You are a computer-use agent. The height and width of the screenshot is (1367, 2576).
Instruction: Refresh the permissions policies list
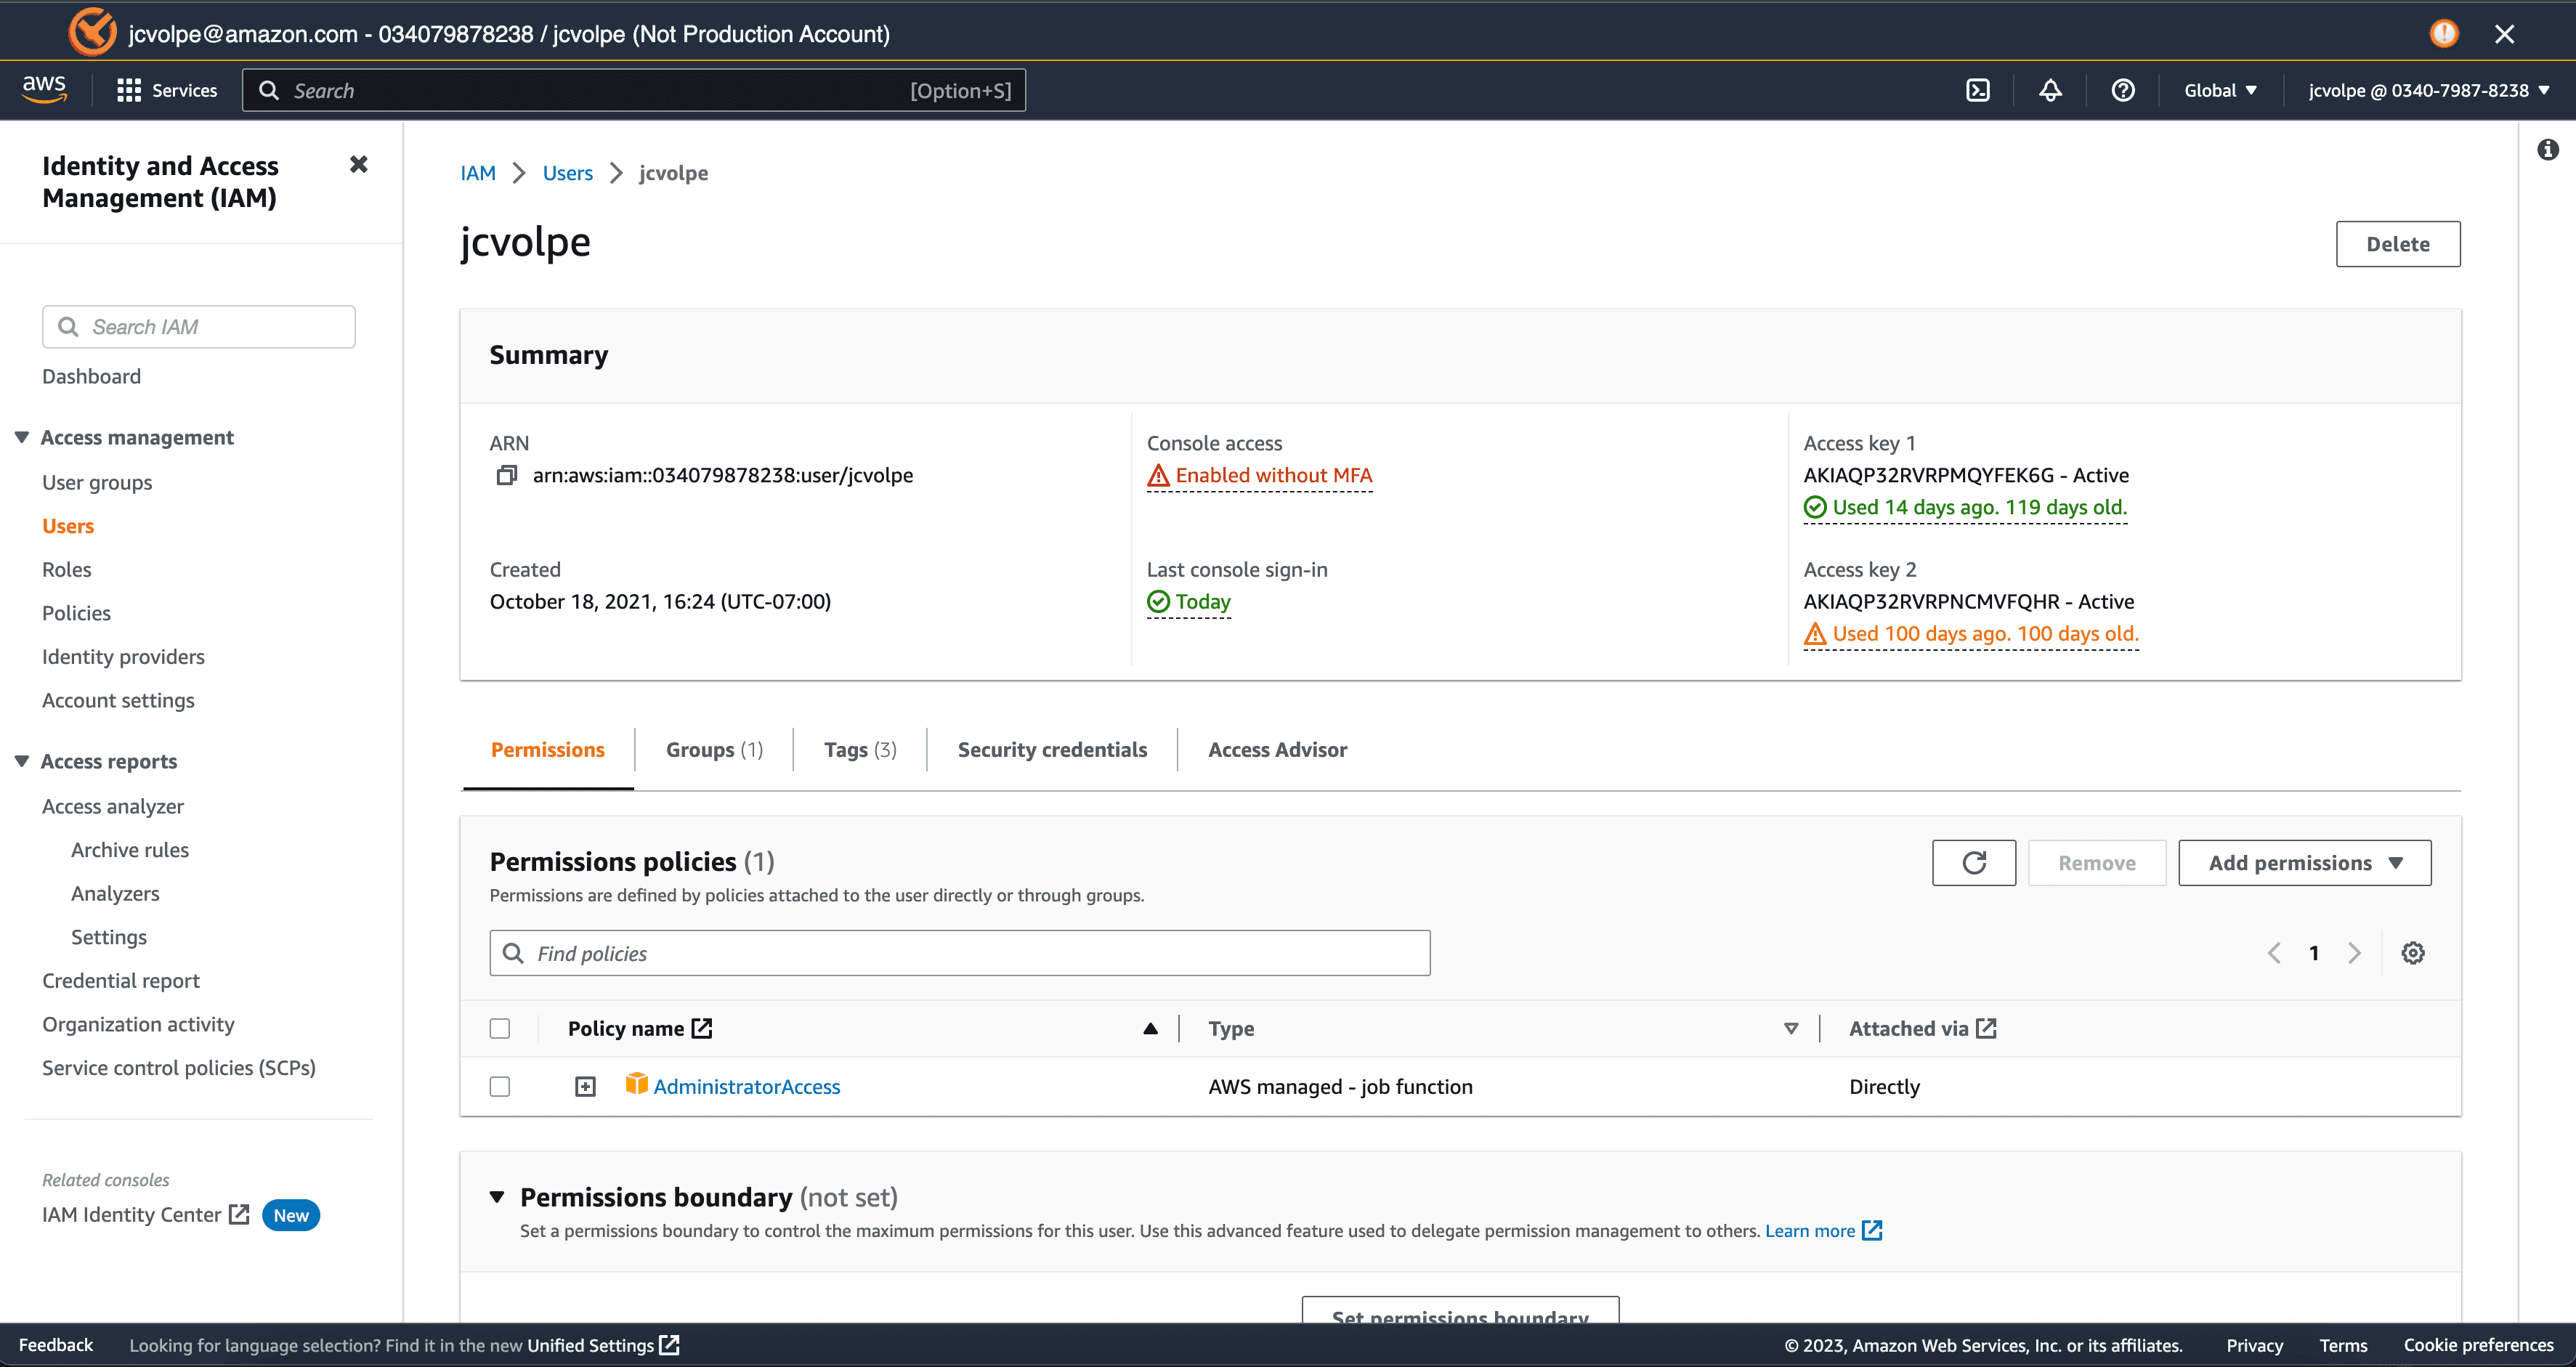pos(1972,862)
